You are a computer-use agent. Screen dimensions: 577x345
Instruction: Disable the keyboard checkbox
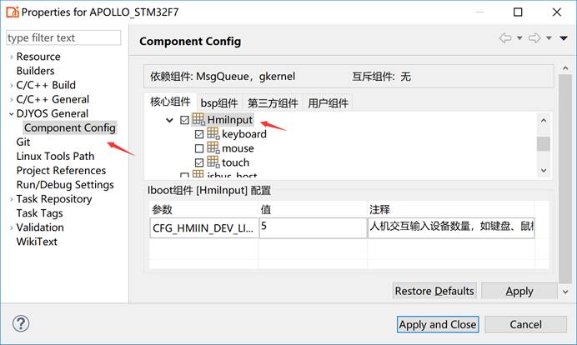tap(198, 134)
